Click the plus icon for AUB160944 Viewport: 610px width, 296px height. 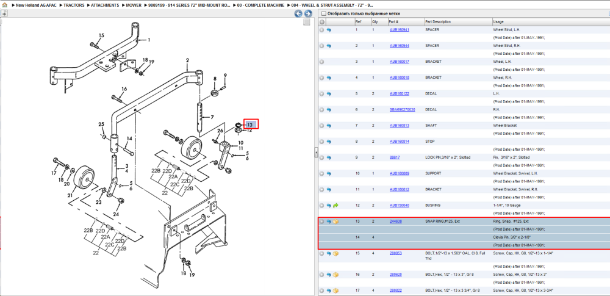321,46
